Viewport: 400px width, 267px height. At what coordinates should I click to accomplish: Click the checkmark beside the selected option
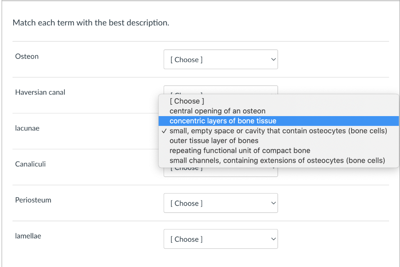click(164, 131)
